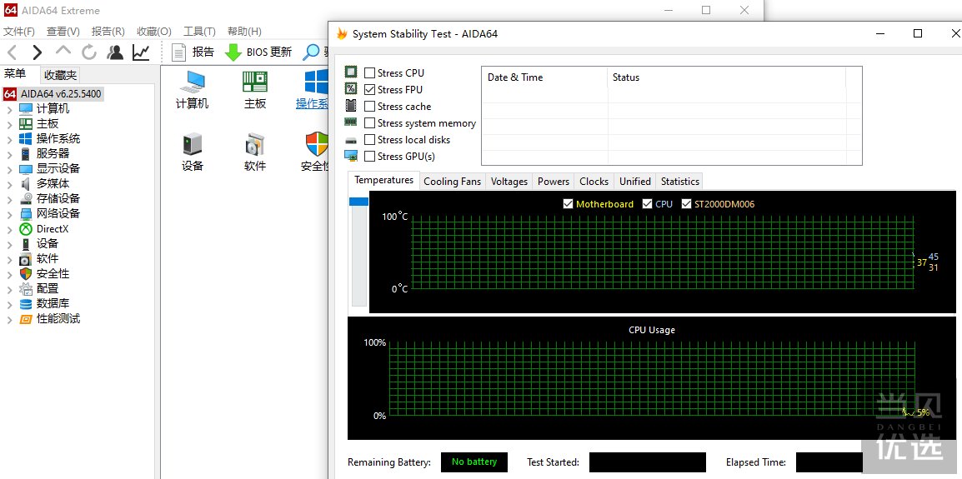Screen dimensions: 962x479
Task: Click the magnifier driver update icon
Action: [312, 52]
